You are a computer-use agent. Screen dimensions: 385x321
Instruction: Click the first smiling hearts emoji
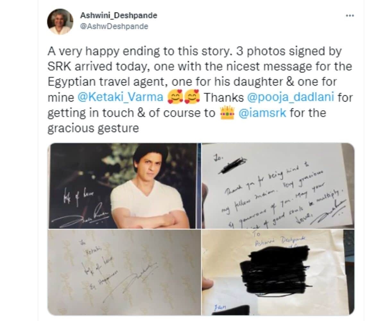point(175,97)
